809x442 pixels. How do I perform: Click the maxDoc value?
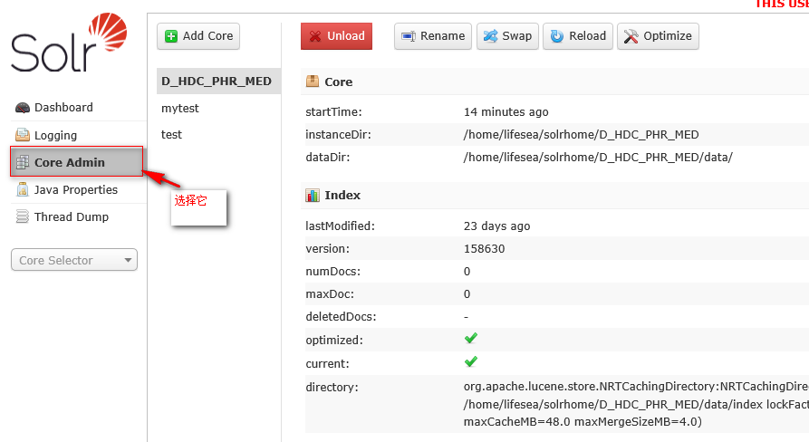(x=467, y=294)
